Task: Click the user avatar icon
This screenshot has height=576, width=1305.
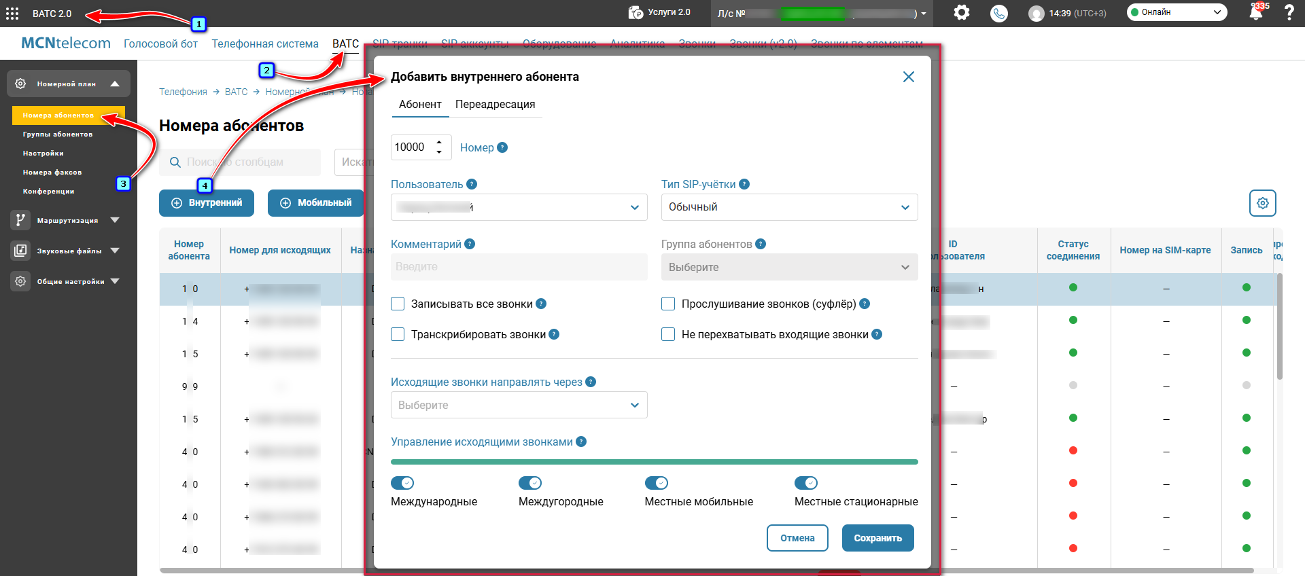Action: click(x=1036, y=14)
